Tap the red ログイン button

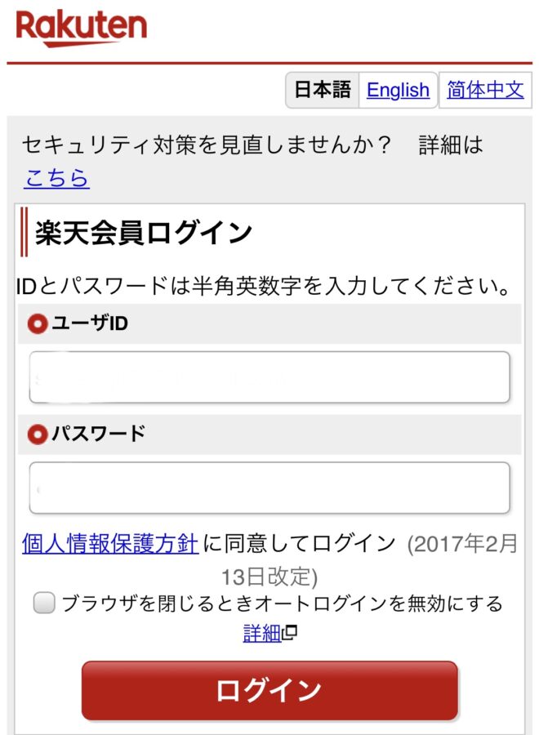(x=269, y=690)
